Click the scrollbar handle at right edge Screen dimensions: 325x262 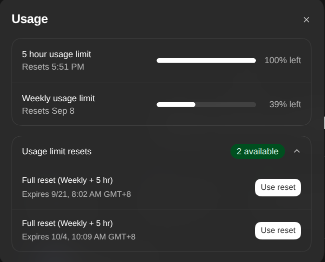pos(324,123)
